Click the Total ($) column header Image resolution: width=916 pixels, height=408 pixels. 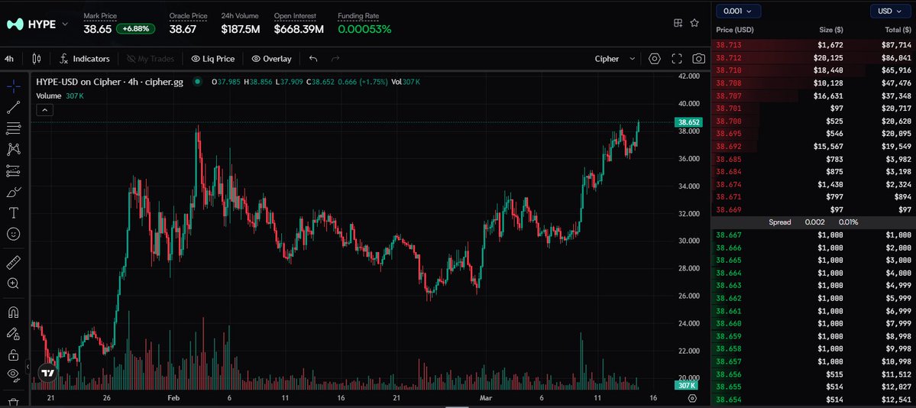(898, 30)
